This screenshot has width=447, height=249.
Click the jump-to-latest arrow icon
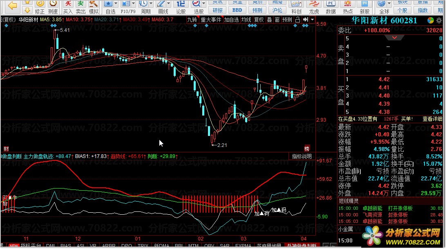pos(306,20)
